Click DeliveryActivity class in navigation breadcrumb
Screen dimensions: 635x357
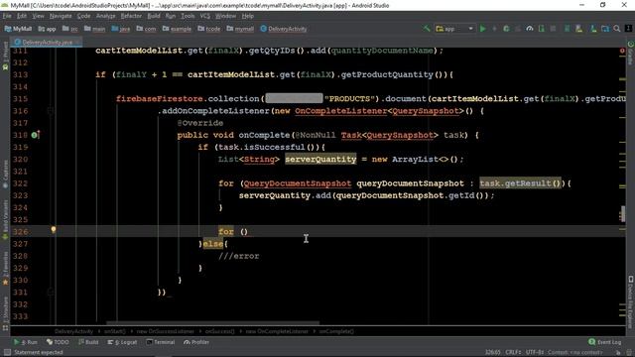click(284, 29)
